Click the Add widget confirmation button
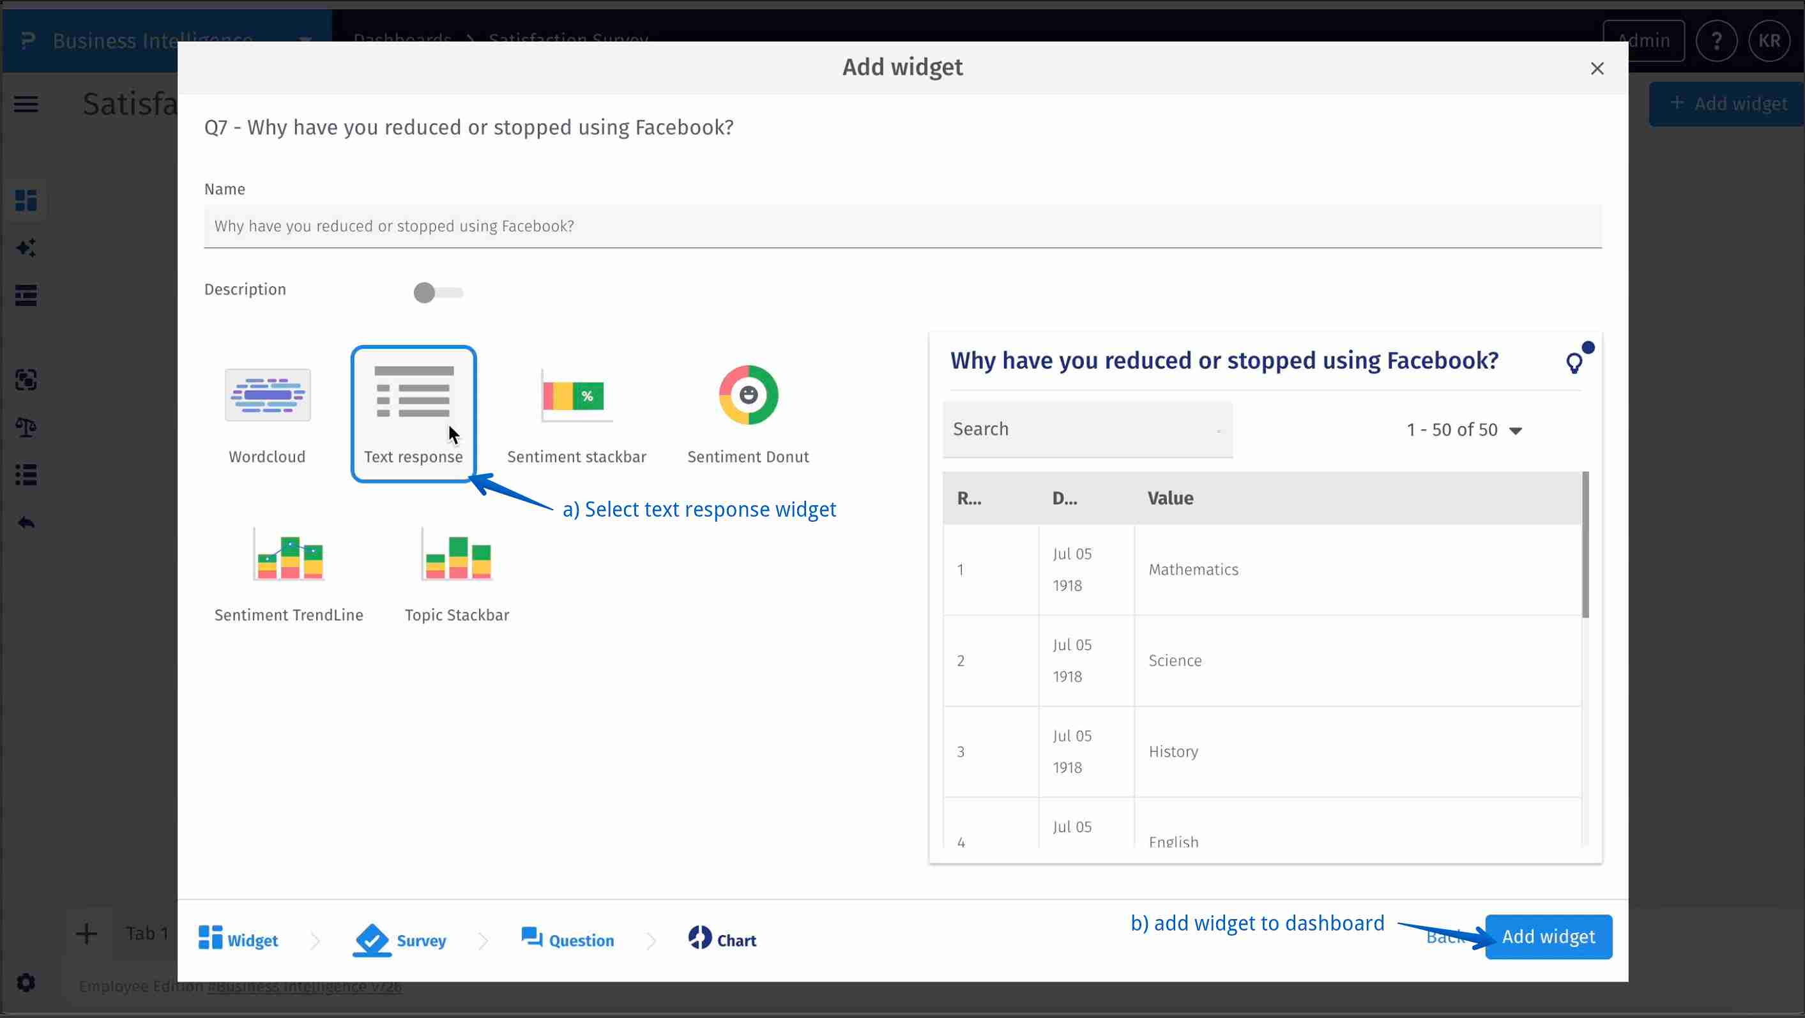 point(1548,937)
